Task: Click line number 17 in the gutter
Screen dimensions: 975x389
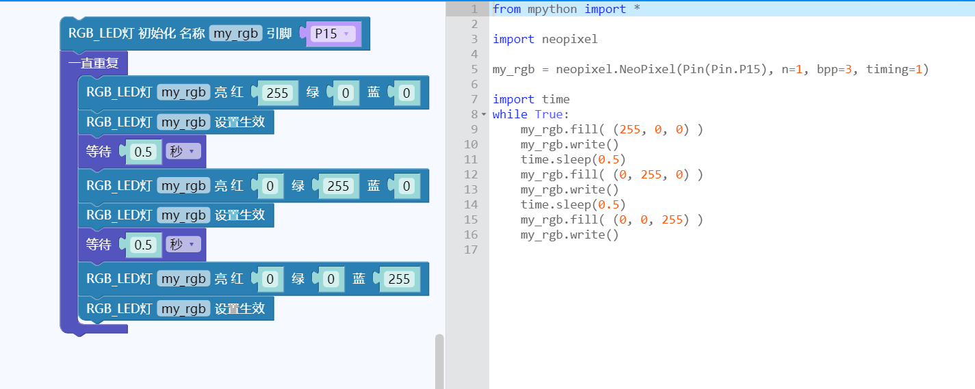Action: (471, 250)
